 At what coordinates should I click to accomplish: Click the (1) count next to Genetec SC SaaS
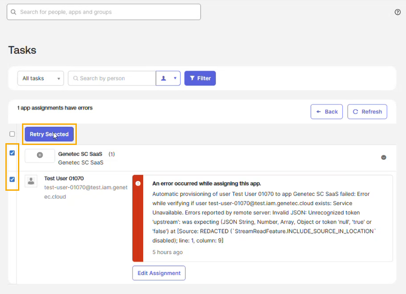pyautogui.click(x=111, y=154)
